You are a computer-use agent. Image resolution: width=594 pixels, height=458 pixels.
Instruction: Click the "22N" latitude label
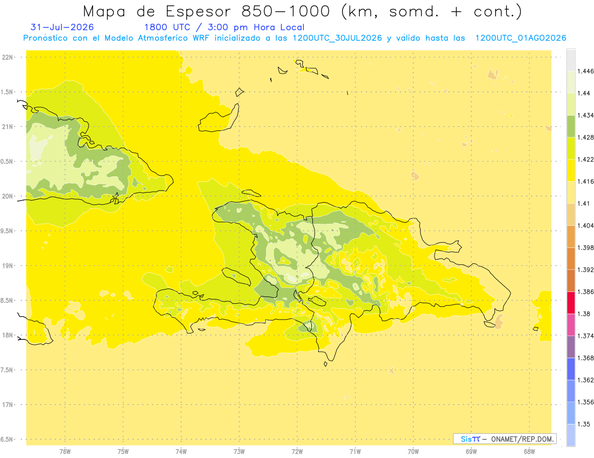pyautogui.click(x=7, y=57)
